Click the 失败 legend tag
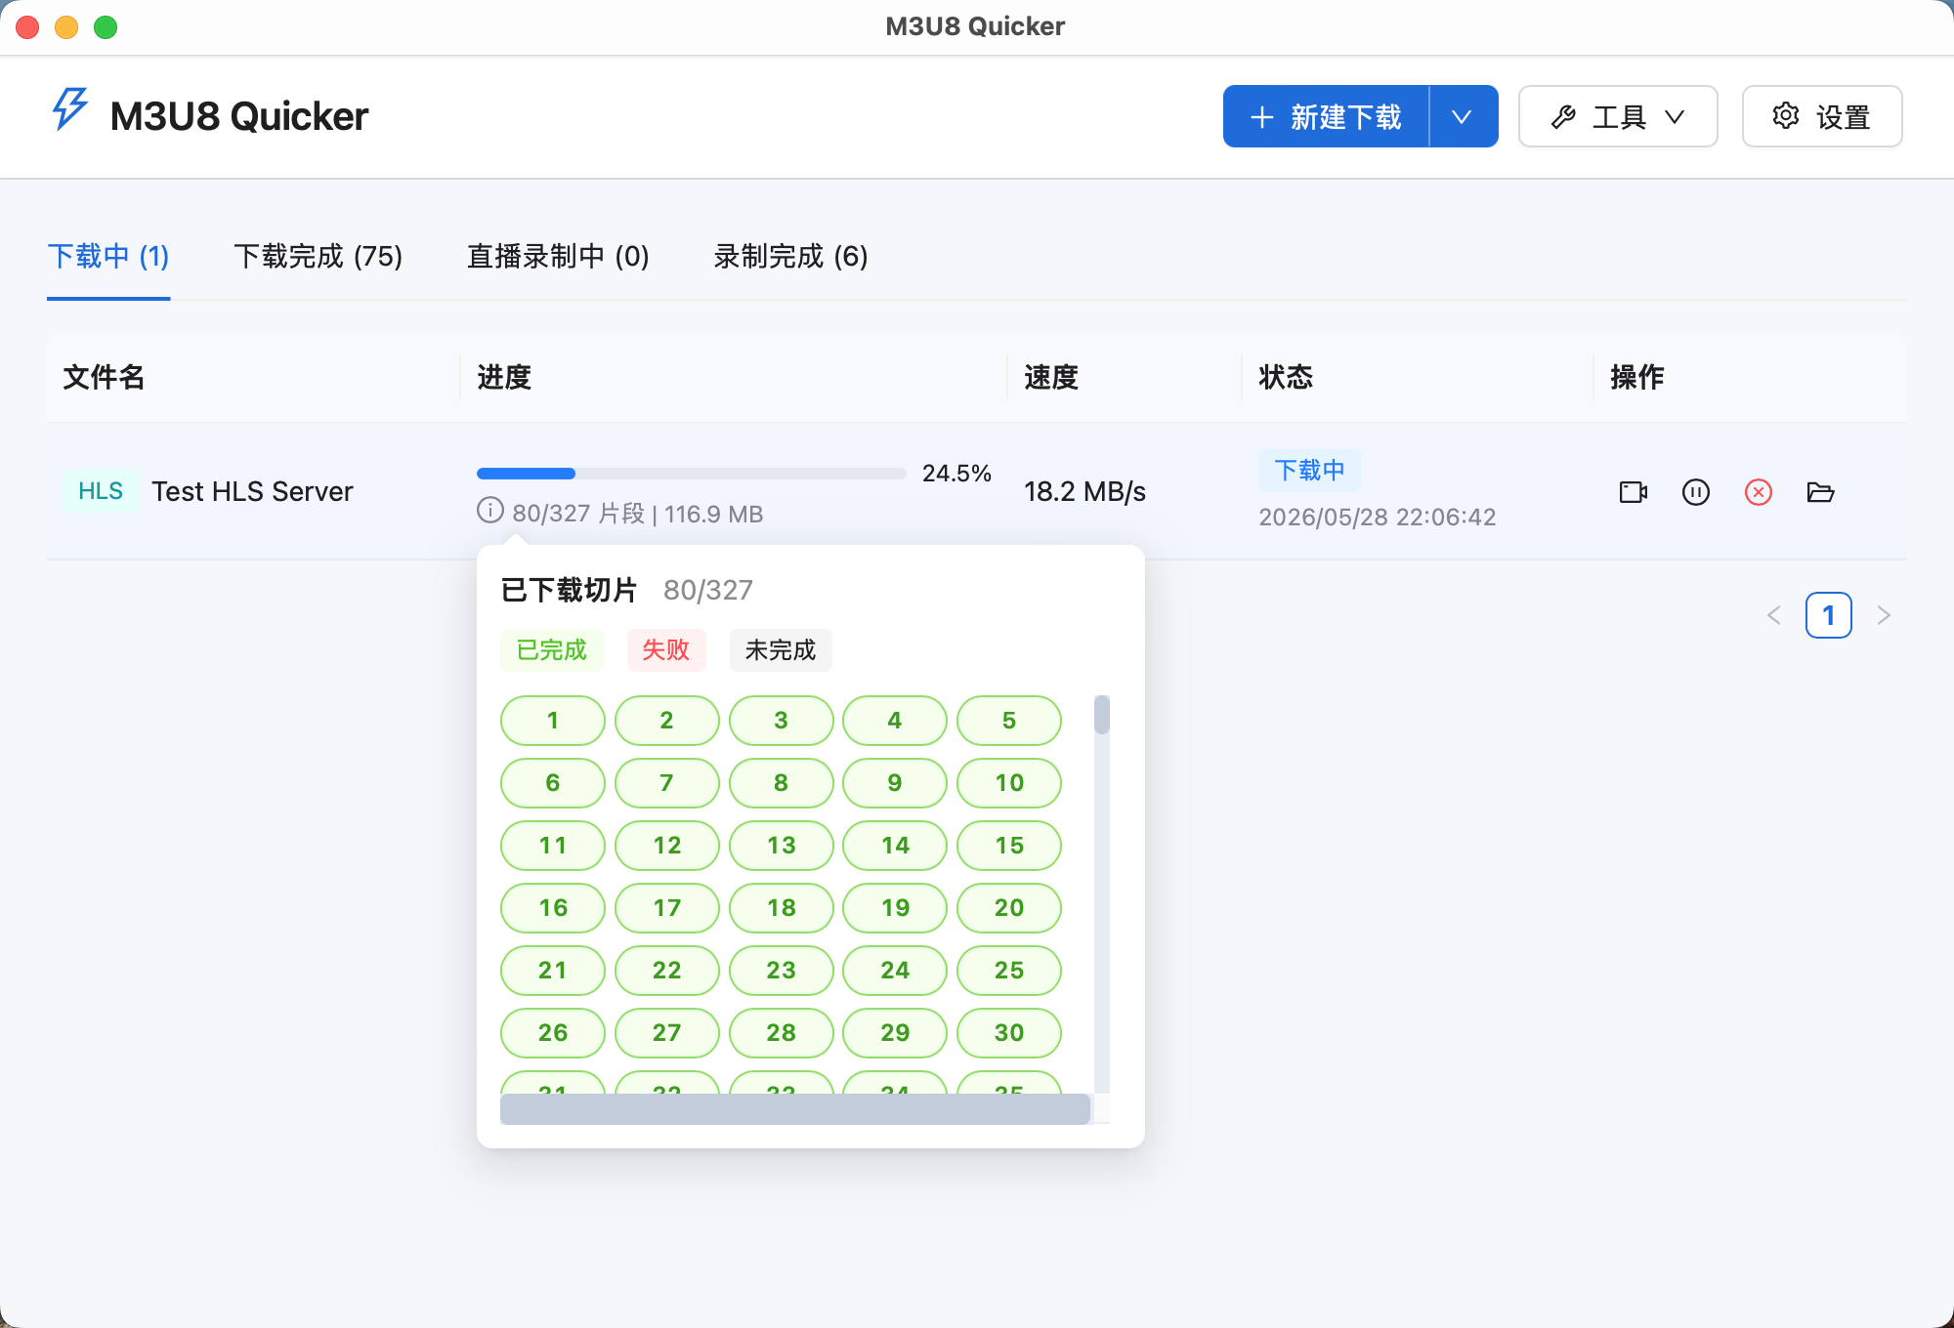Viewport: 1954px width, 1328px height. click(x=666, y=650)
